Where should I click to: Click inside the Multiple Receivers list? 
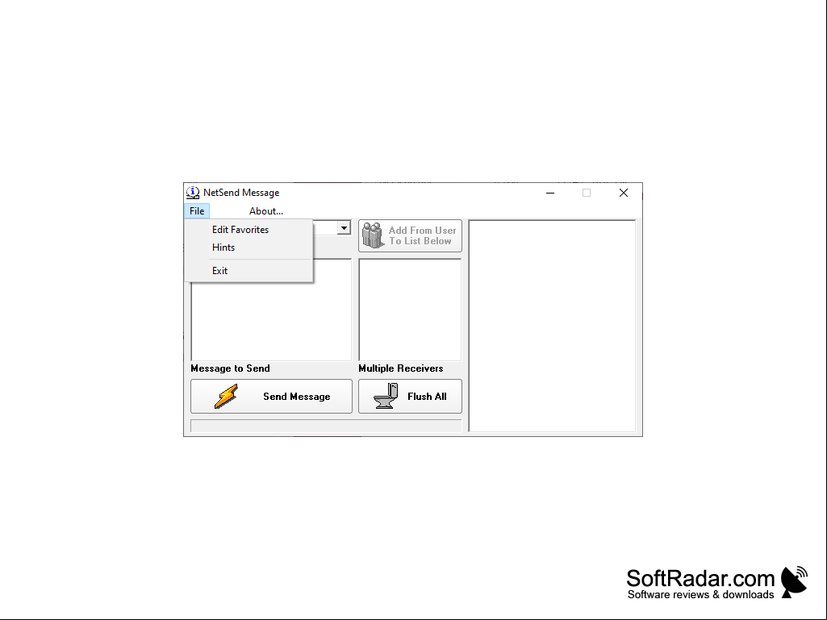click(x=410, y=310)
